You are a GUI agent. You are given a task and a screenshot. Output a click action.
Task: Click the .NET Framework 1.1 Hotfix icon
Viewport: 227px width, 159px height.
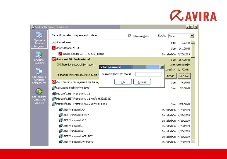(54, 99)
